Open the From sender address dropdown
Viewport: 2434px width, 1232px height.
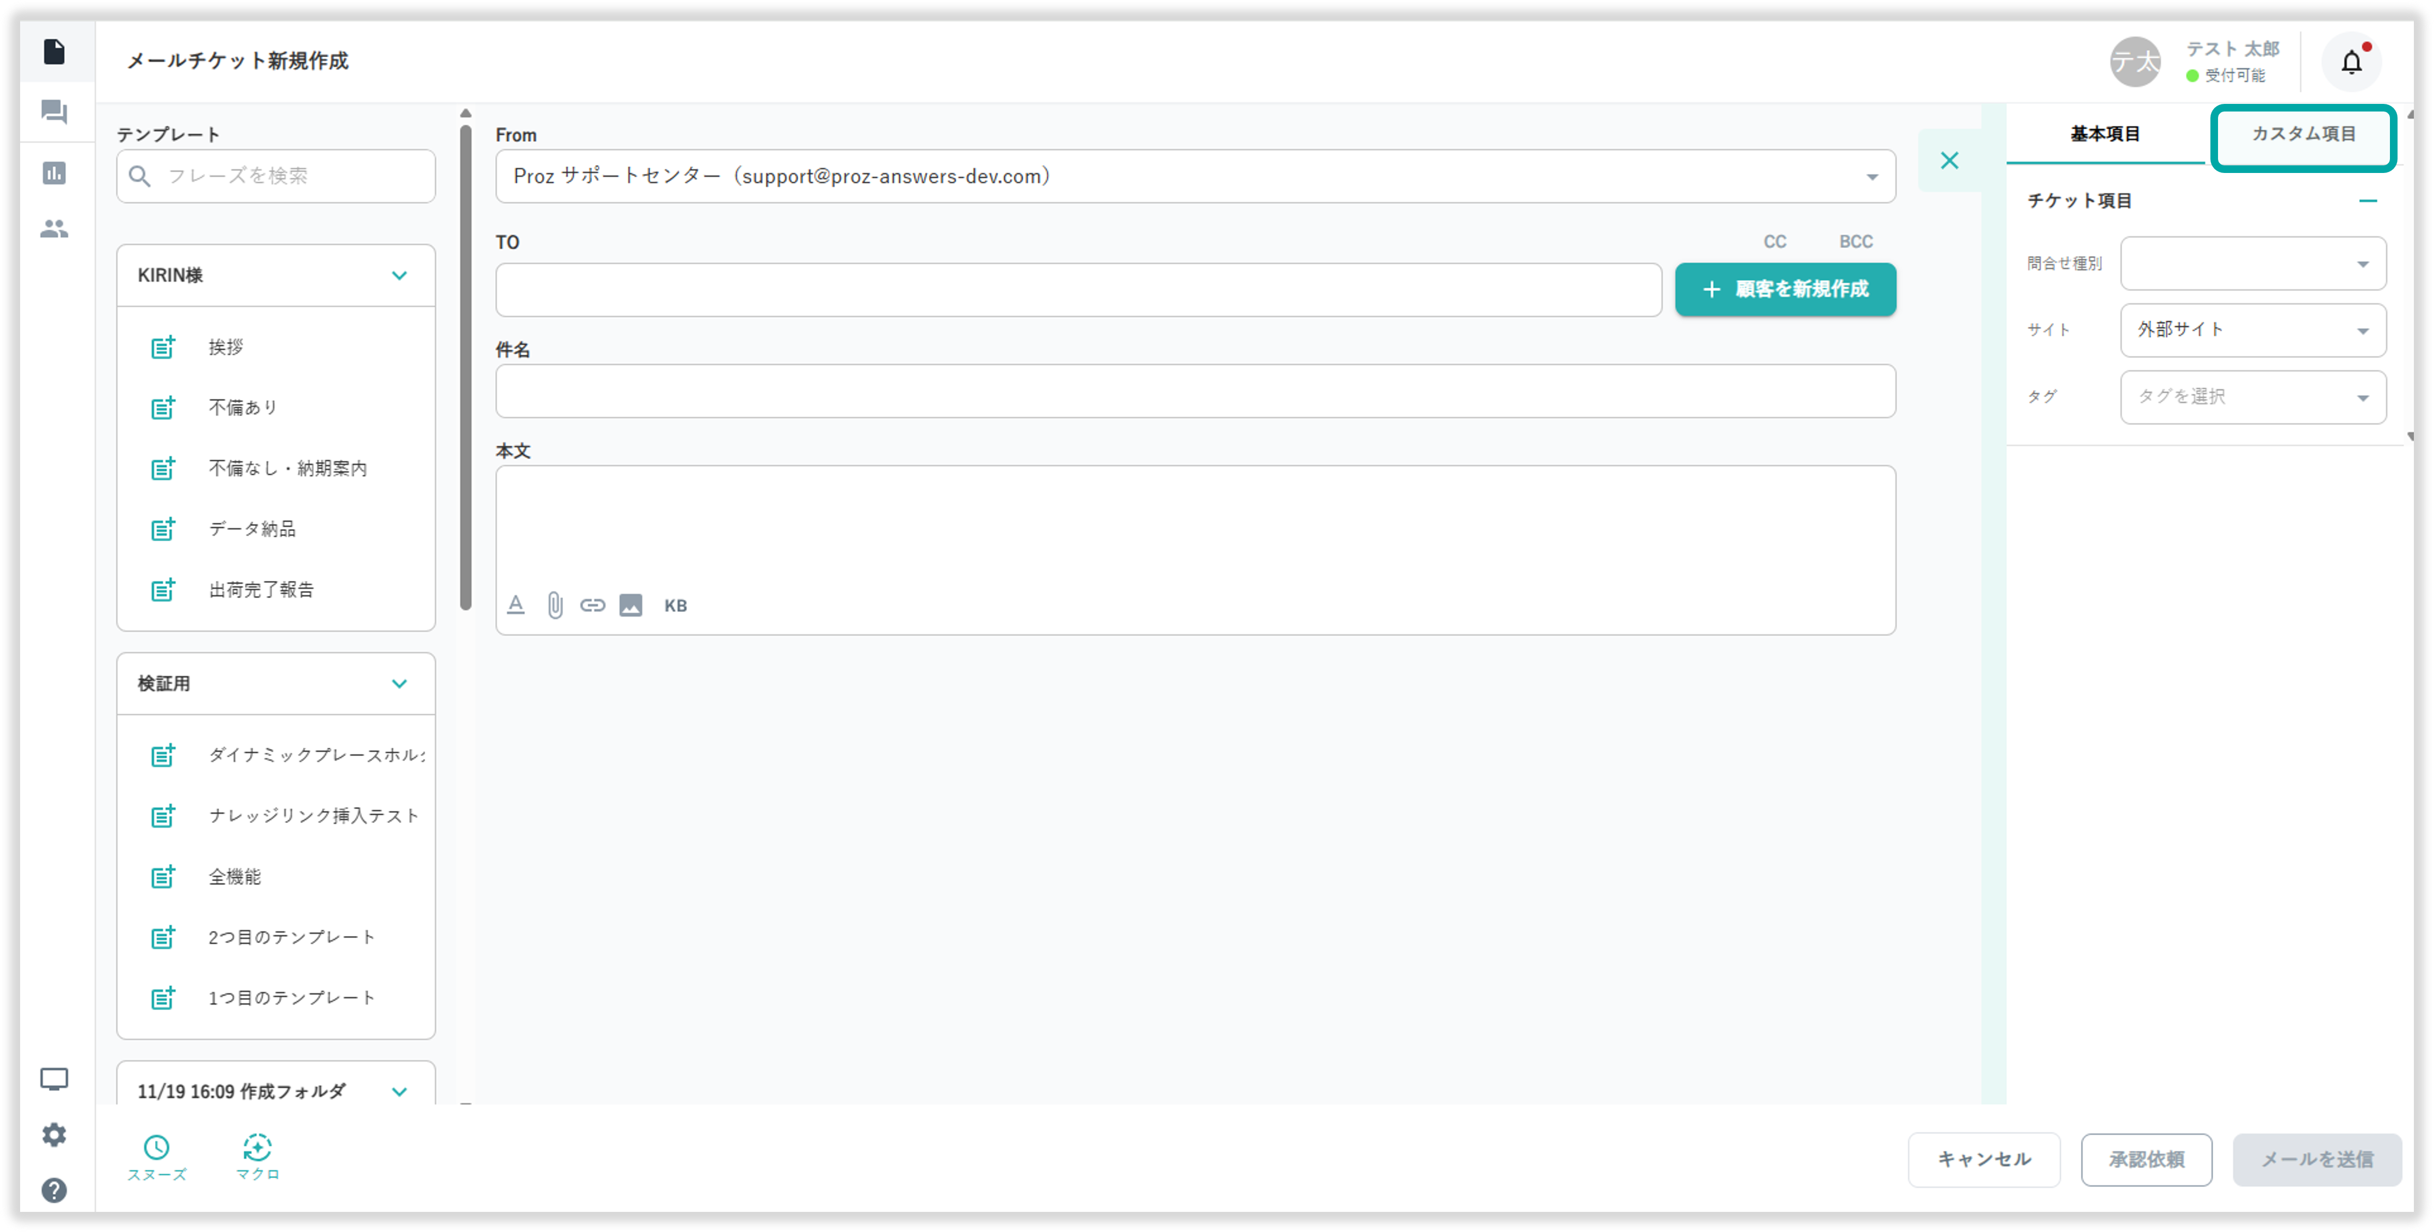[1194, 177]
